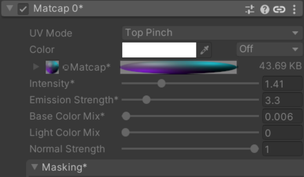This screenshot has height=177, width=304.
Task: Expand the Matcap texture properties arrow
Action: pos(36,67)
